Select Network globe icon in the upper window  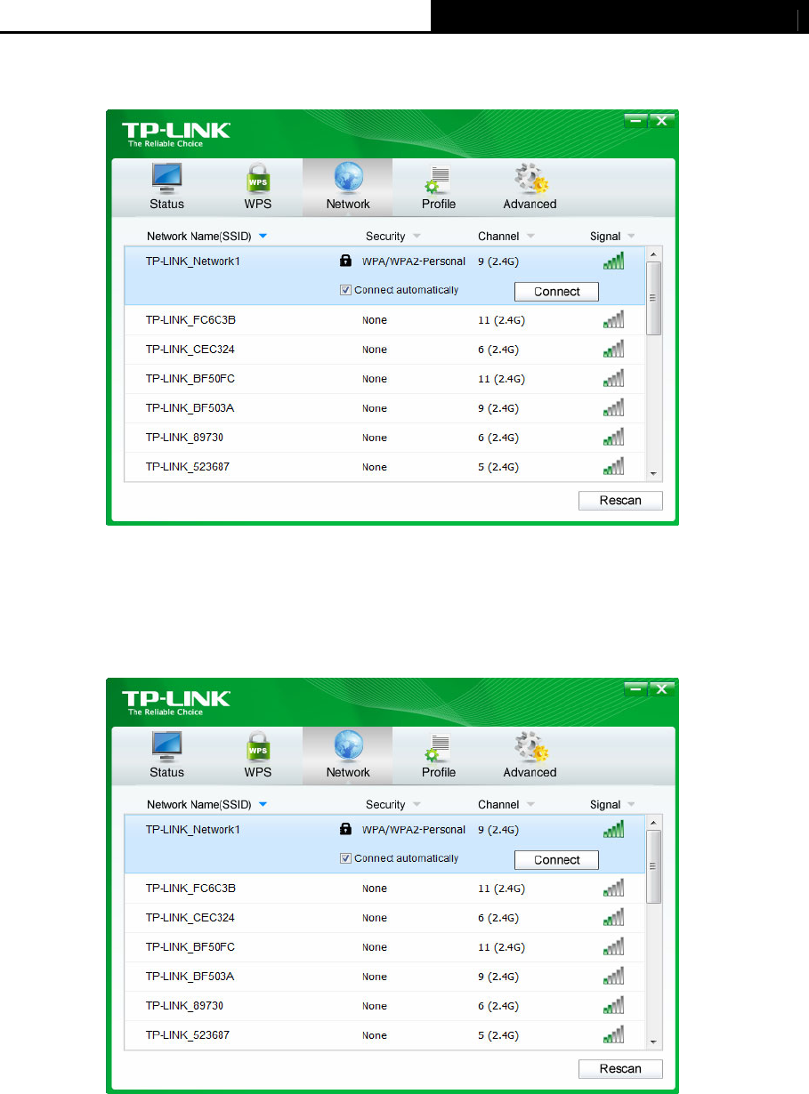click(x=347, y=179)
